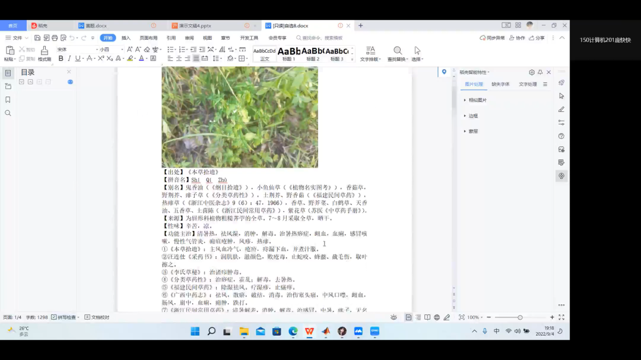This screenshot has height=360, width=641.
Task: Toggle Bold formatting
Action: coord(61,59)
